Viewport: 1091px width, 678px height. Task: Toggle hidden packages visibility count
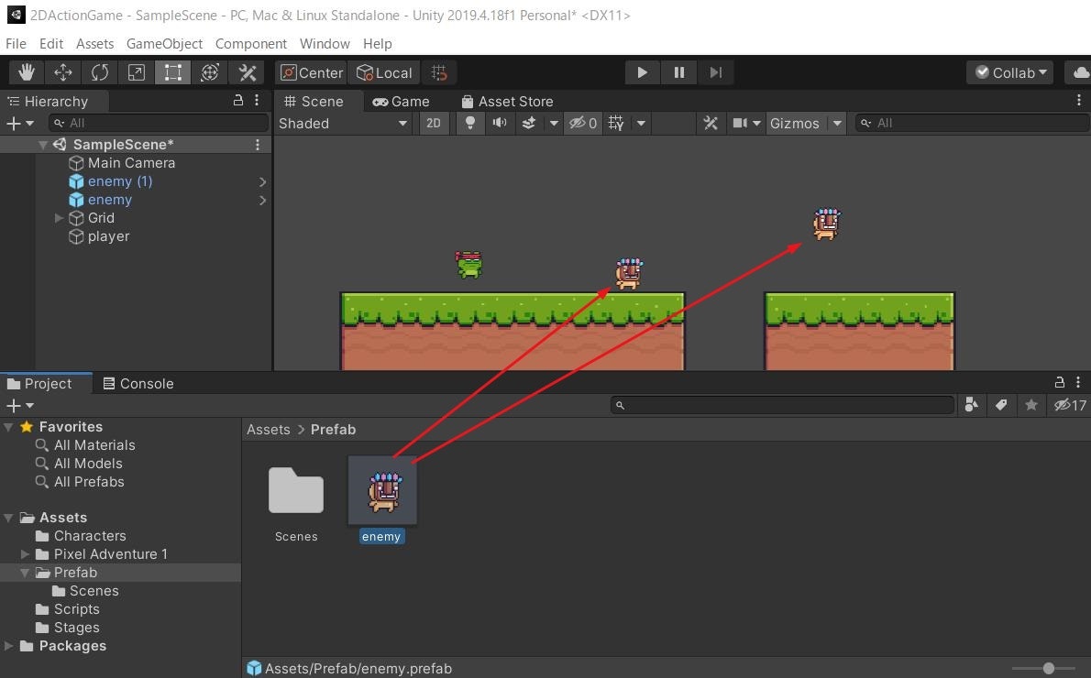(x=1070, y=405)
